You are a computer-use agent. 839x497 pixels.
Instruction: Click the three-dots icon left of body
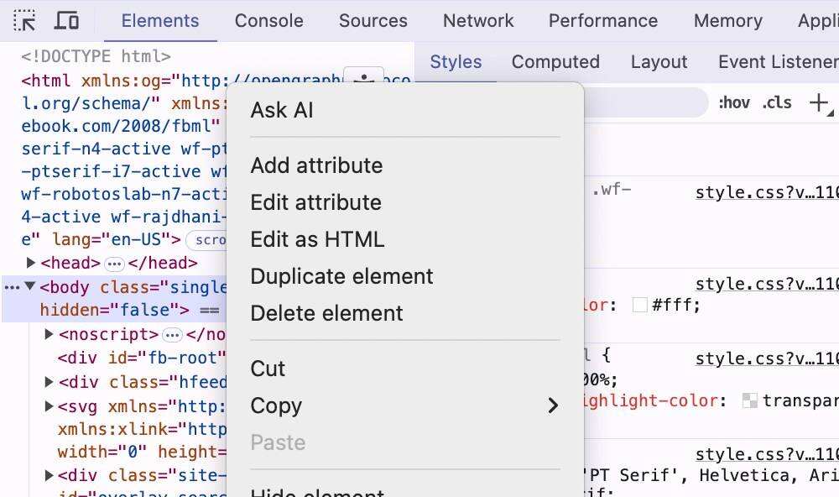pyautogui.click(x=12, y=287)
